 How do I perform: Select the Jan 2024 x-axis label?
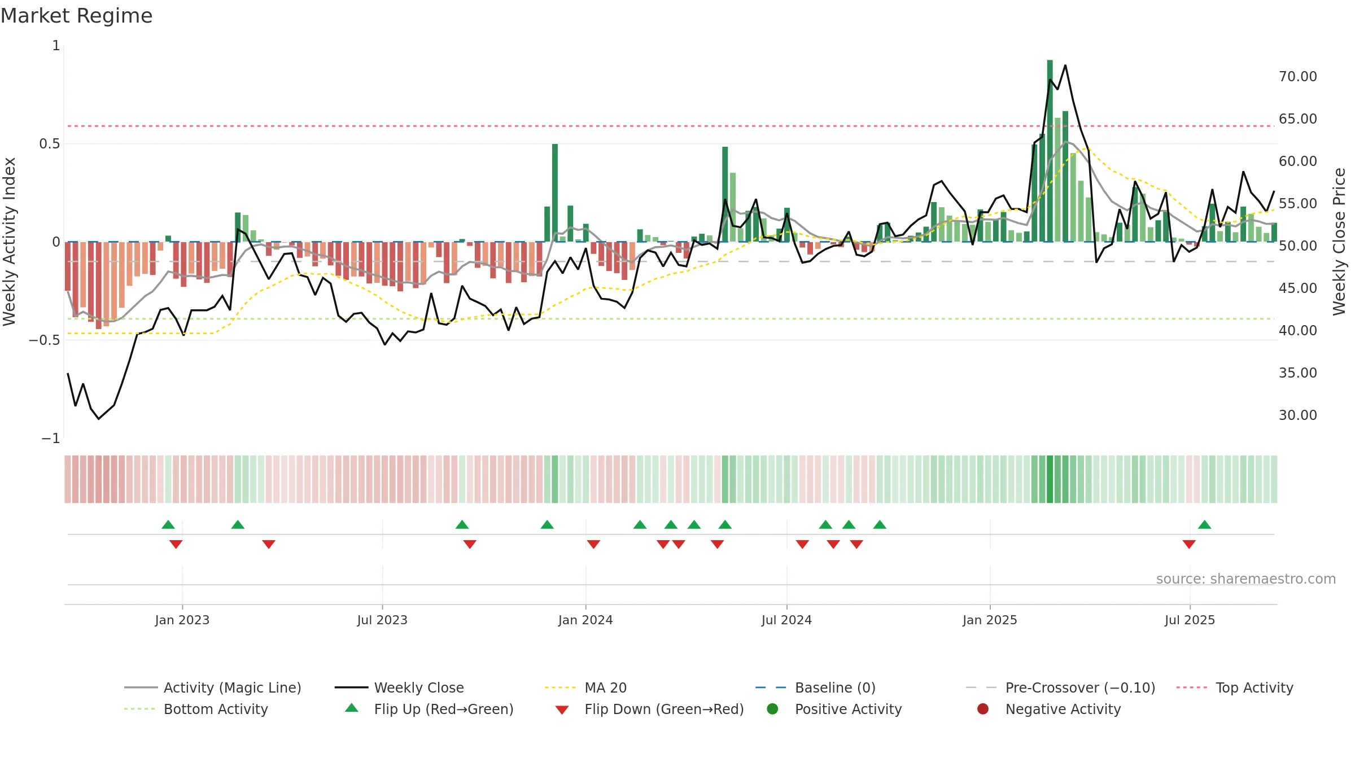(x=585, y=620)
